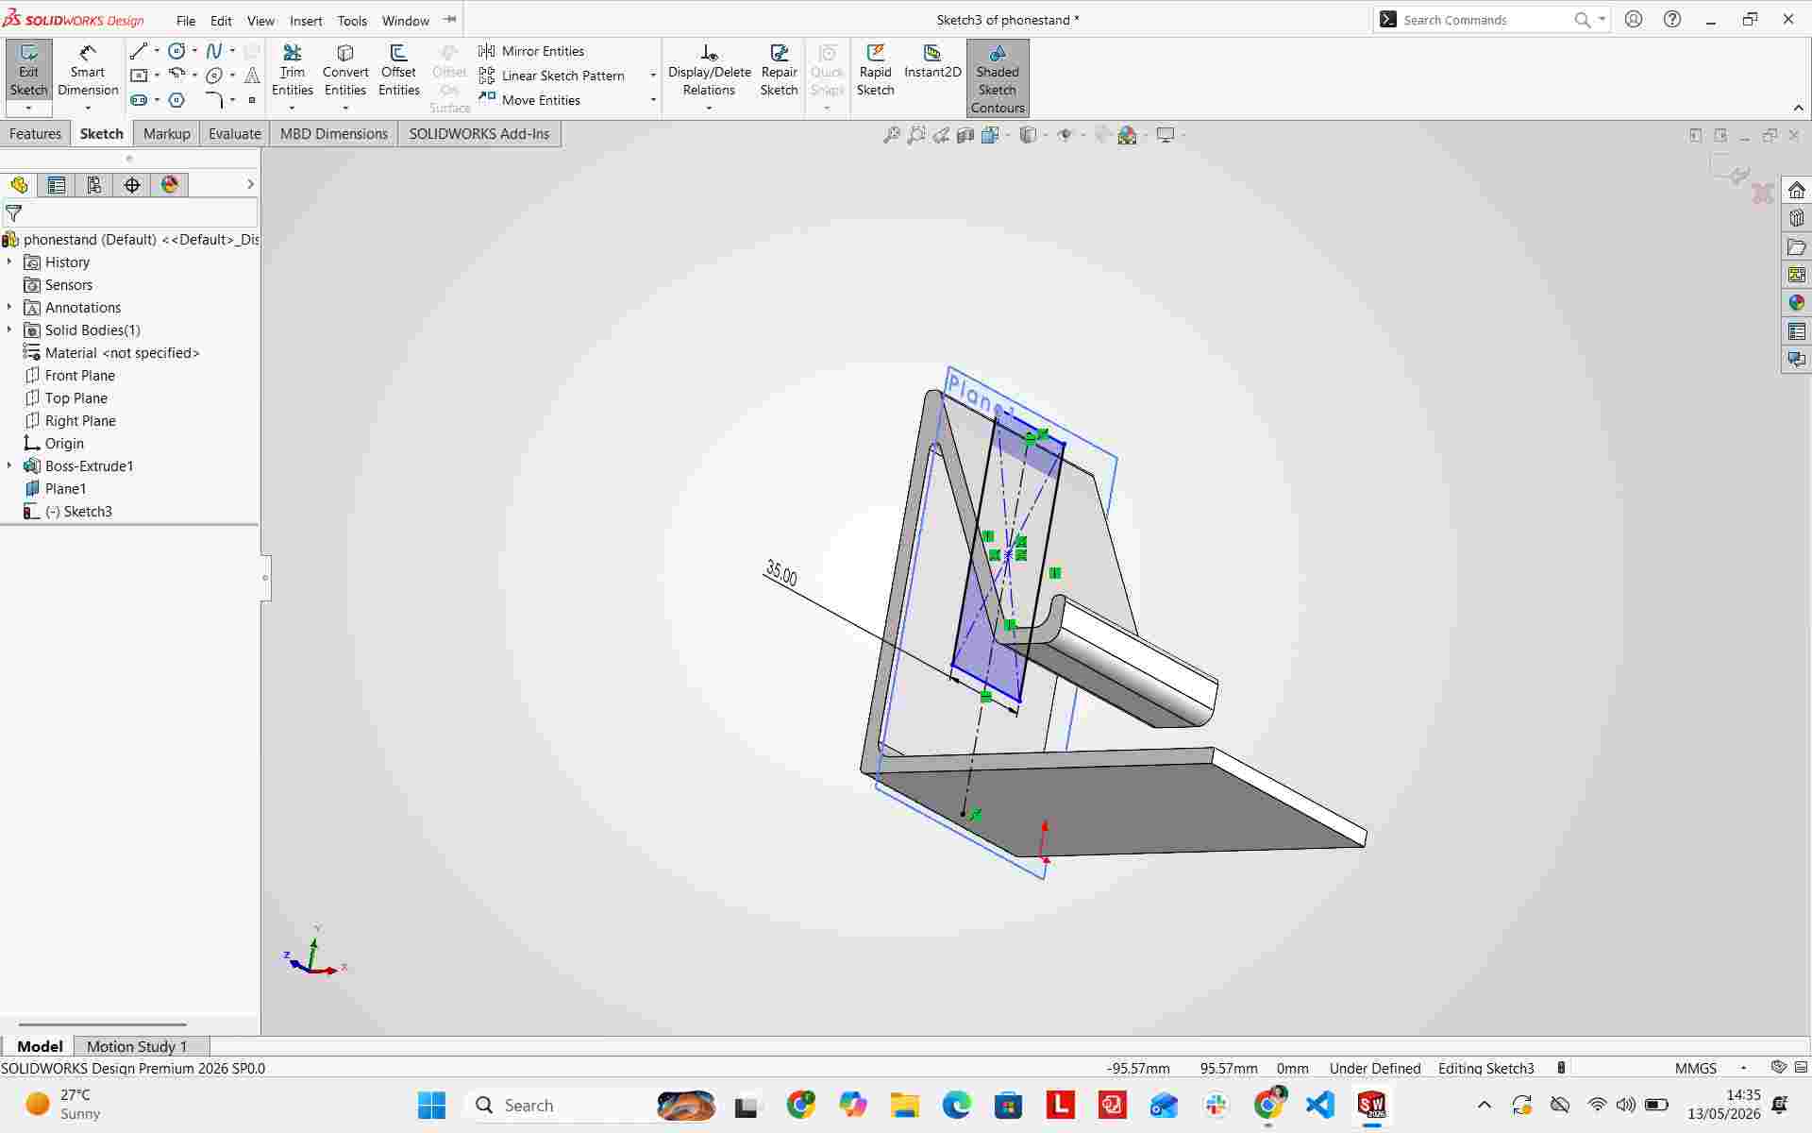Open Display/Delete Relations
1812x1133 pixels.
coord(709,71)
